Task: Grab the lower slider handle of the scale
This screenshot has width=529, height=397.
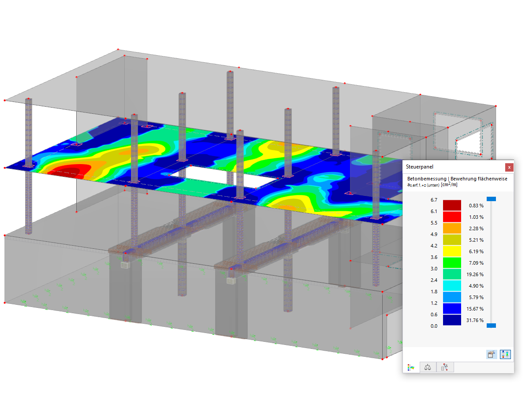Action: click(491, 326)
